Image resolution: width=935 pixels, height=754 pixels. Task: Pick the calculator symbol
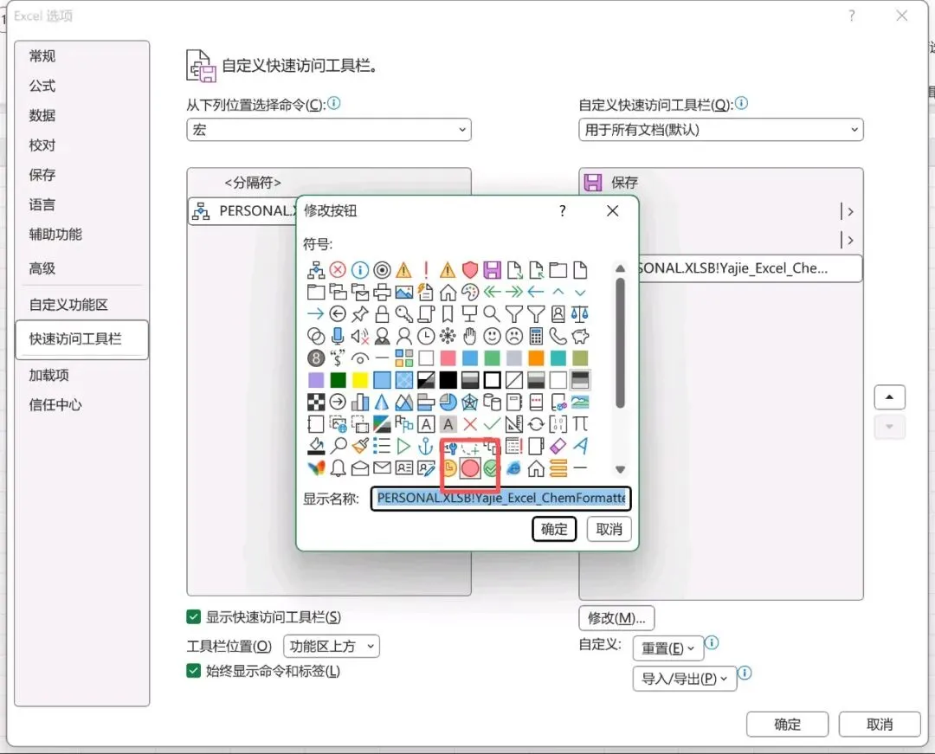[536, 336]
